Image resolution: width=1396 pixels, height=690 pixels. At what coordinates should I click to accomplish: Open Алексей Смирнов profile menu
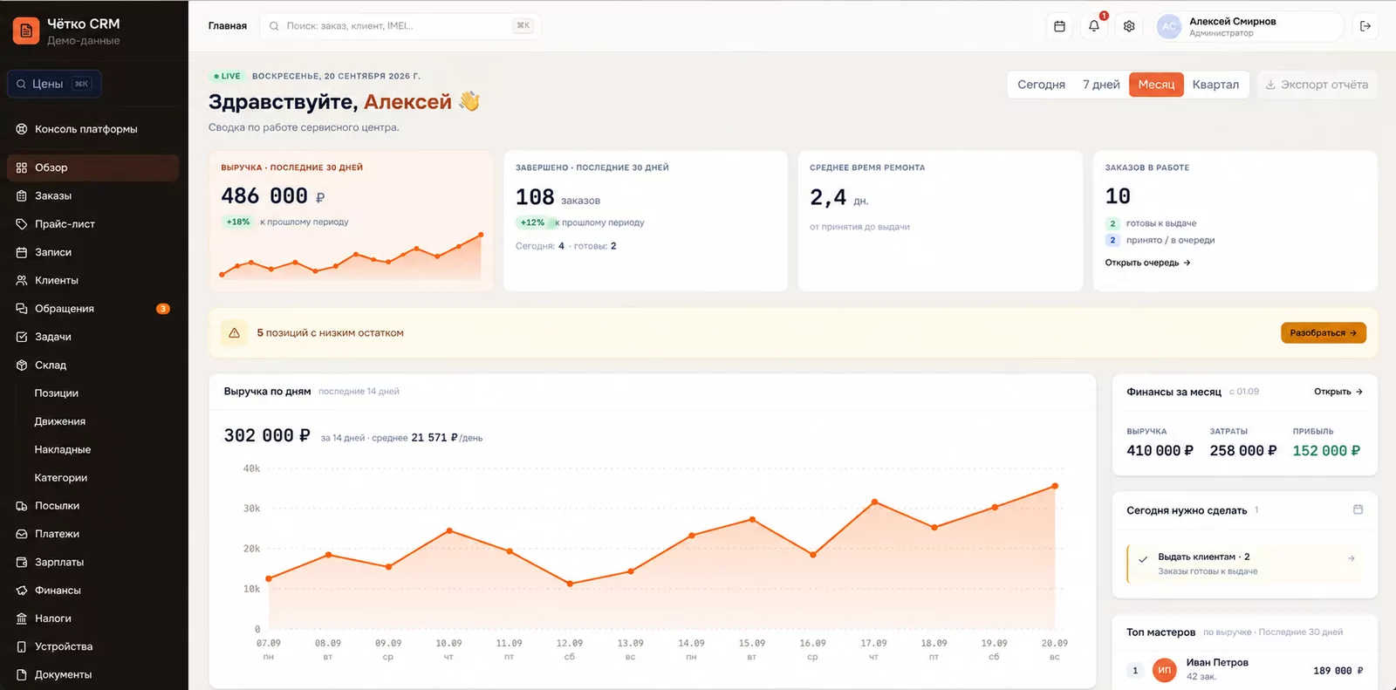(1249, 26)
